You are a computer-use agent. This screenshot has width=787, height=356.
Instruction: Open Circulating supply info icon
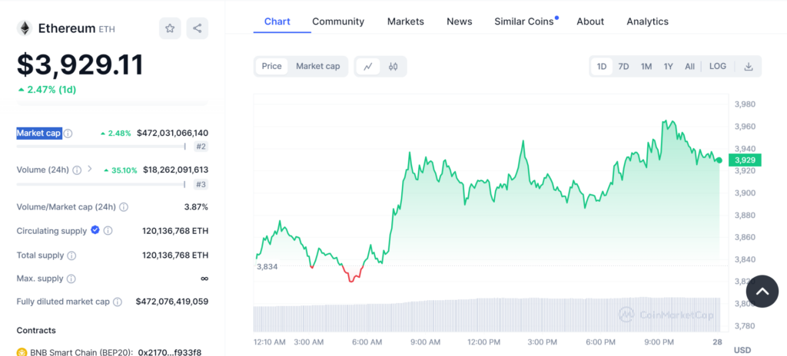tap(108, 231)
